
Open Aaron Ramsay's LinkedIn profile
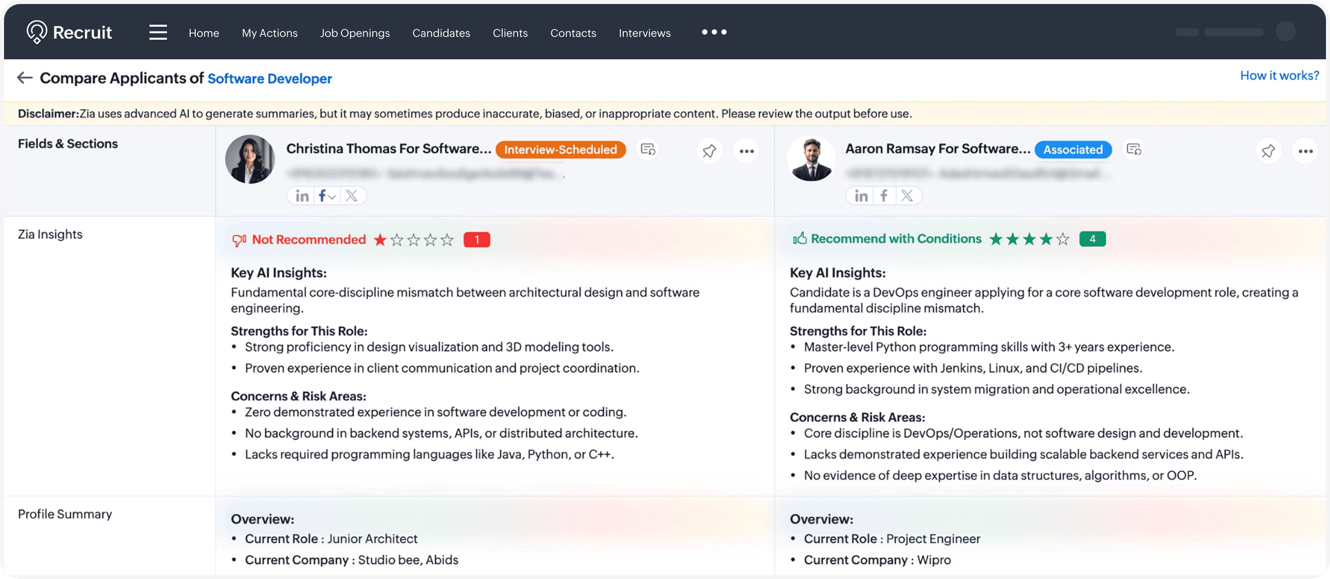click(x=861, y=196)
